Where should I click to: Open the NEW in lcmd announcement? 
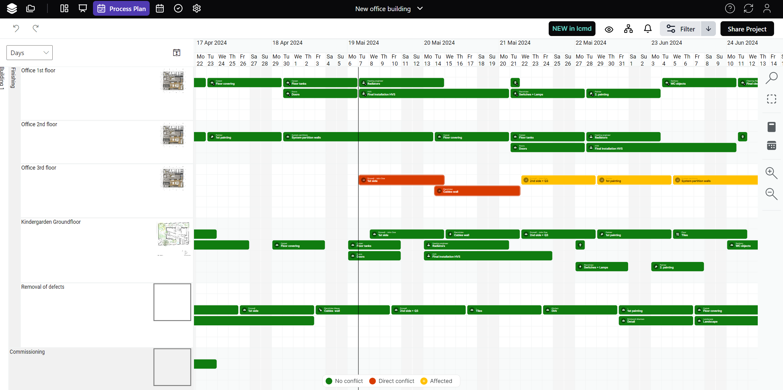tap(571, 29)
